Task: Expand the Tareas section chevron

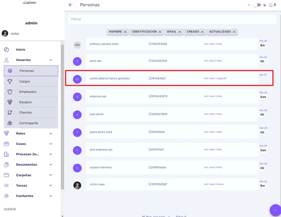Action: (x=51, y=186)
